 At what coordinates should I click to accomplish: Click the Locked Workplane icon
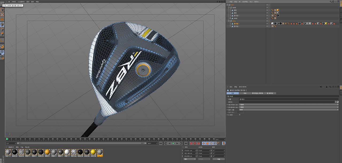(x=2, y=53)
